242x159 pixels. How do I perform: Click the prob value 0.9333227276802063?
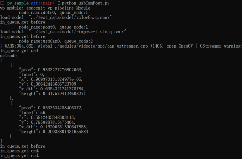click(60, 70)
